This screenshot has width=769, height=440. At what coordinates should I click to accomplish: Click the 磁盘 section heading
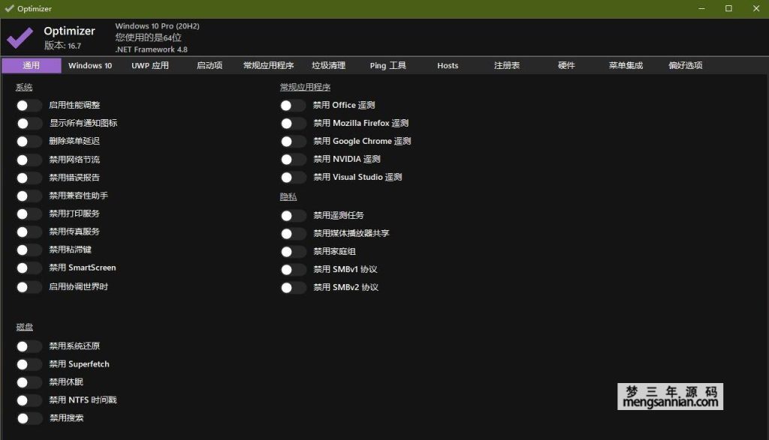(x=25, y=327)
